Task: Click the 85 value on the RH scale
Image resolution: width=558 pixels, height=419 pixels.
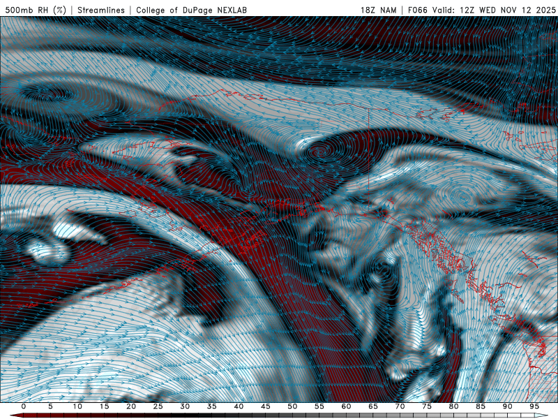Action: (481, 406)
